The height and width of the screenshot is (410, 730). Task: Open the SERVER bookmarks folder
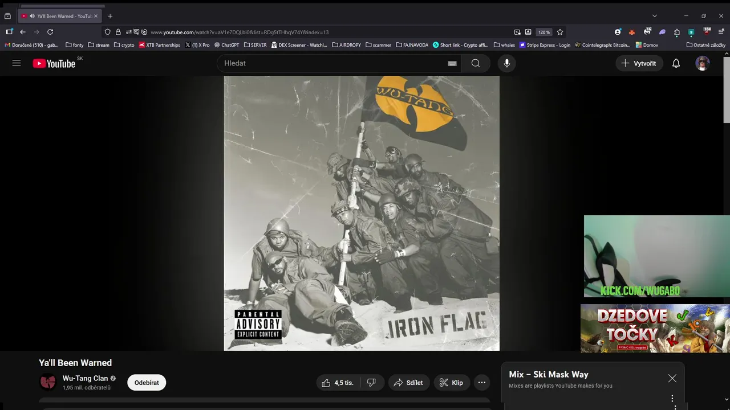(x=255, y=45)
